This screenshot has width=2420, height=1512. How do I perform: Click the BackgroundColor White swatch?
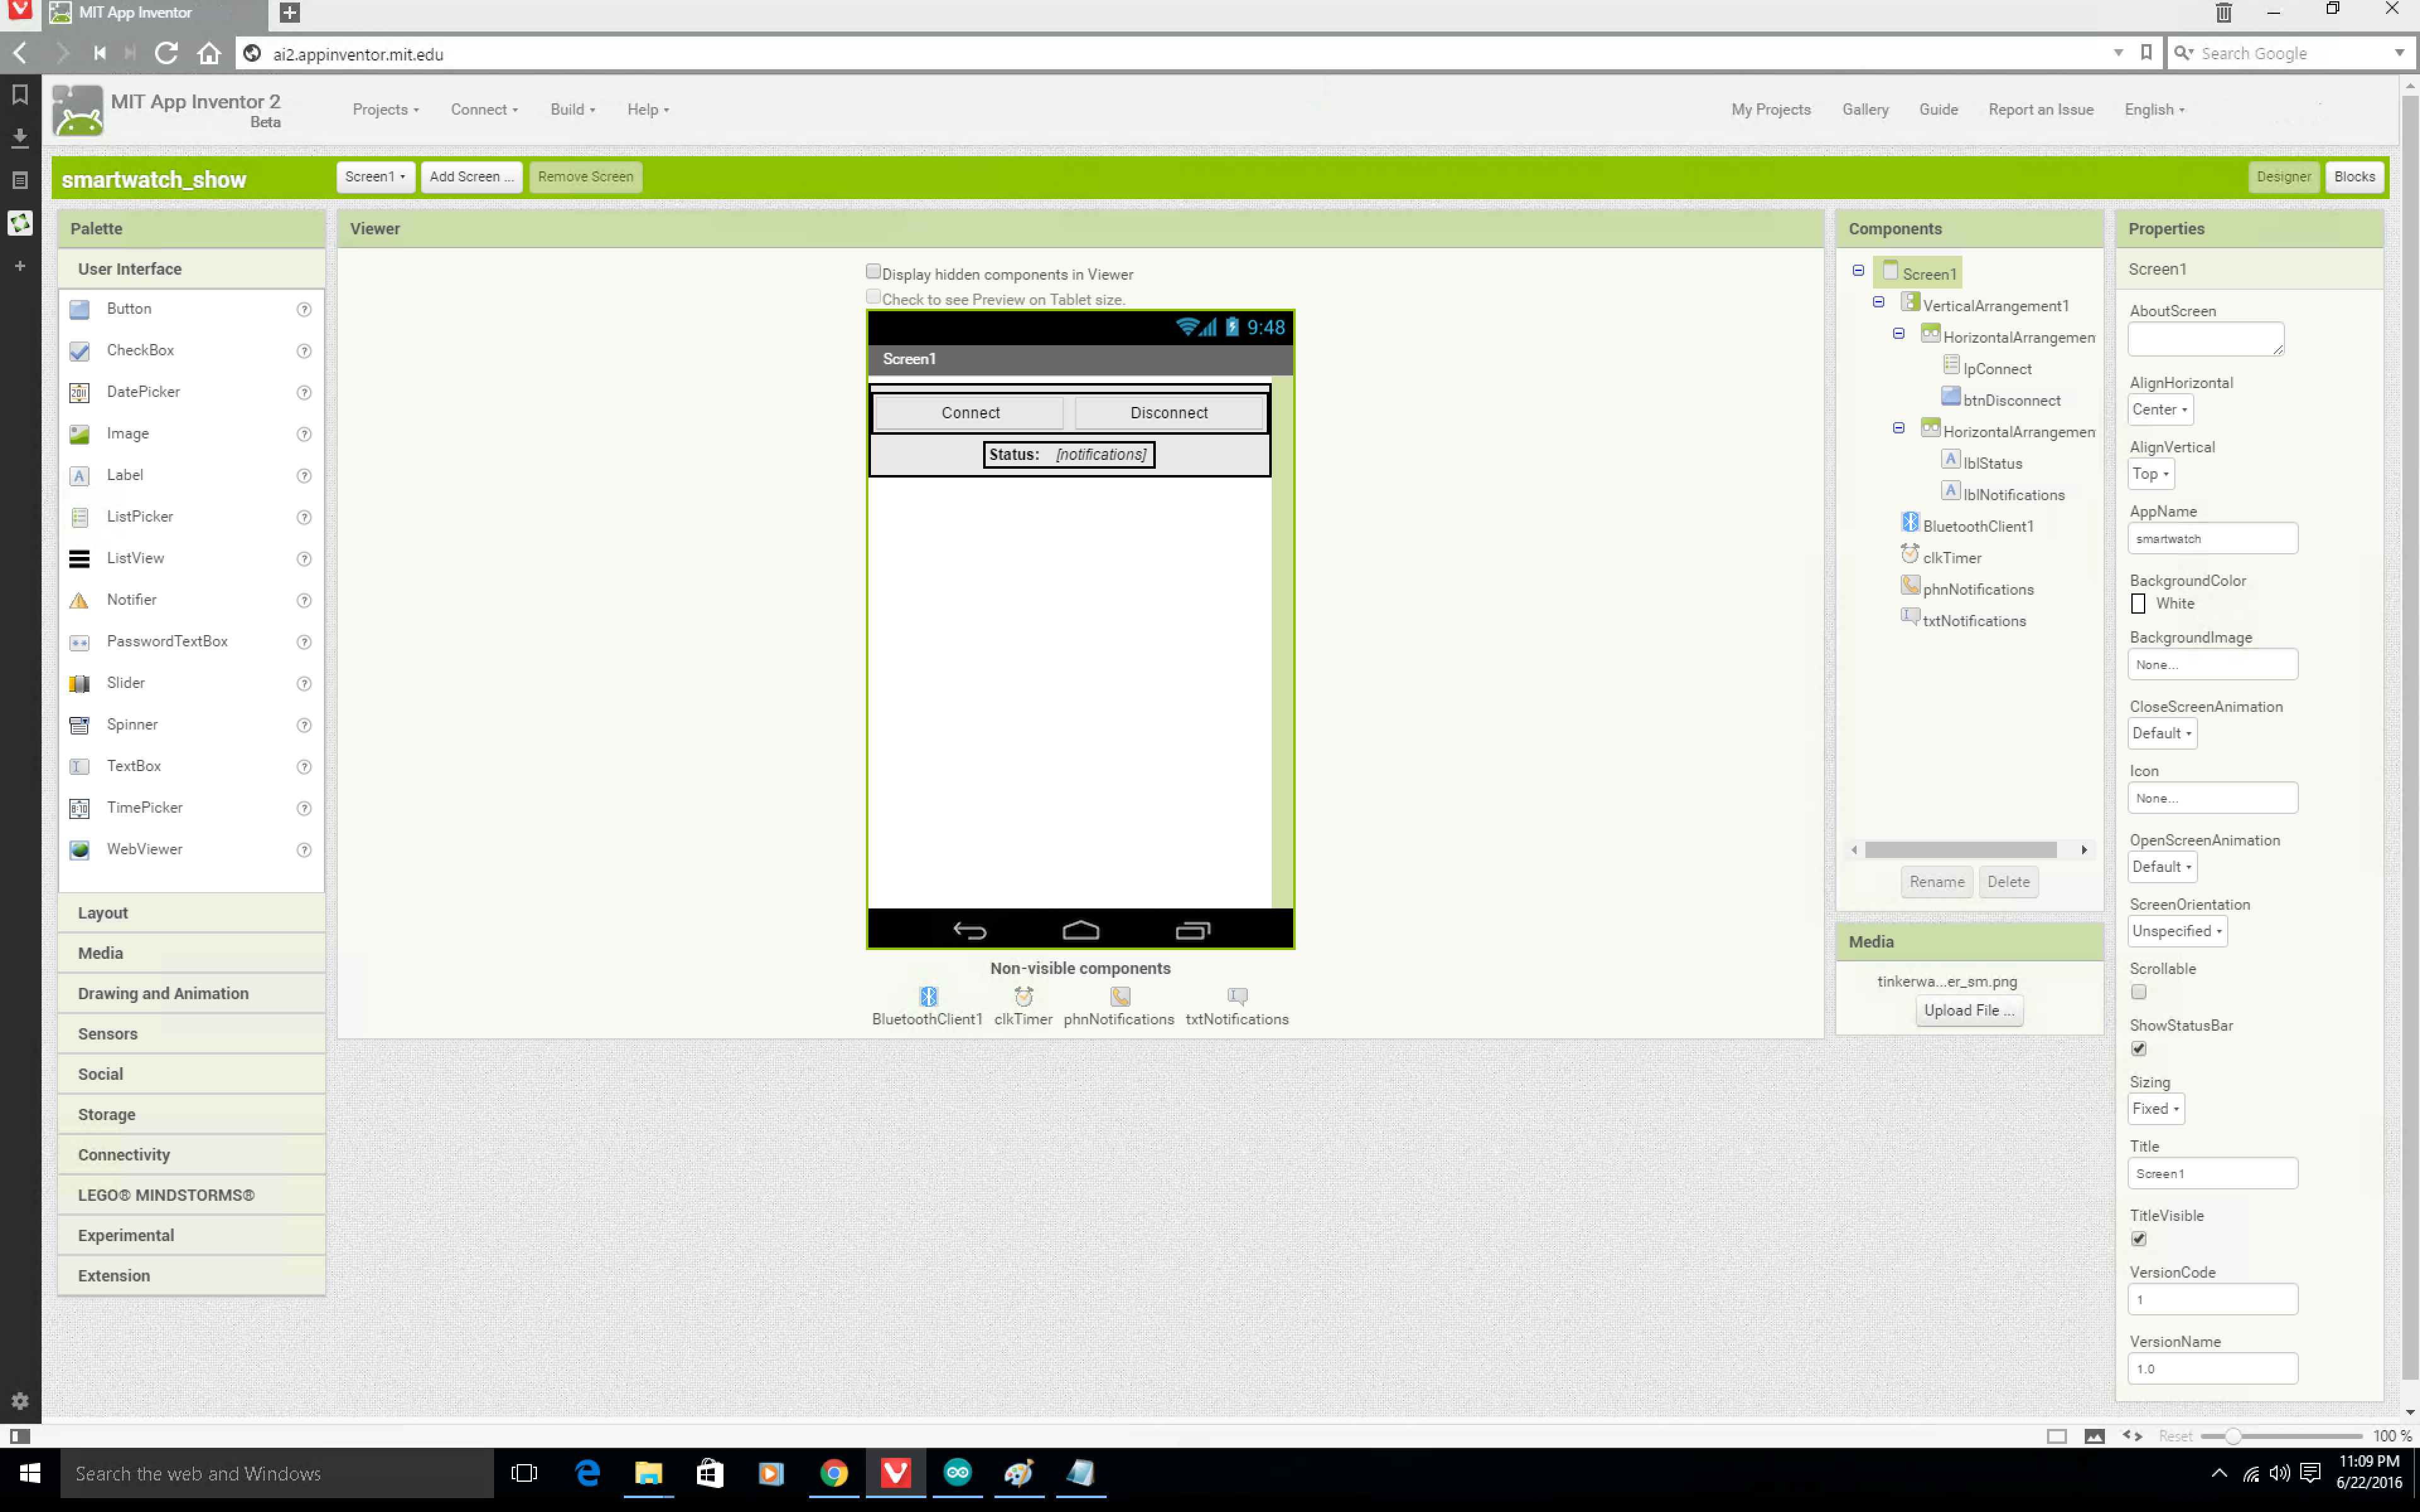[x=2138, y=604]
